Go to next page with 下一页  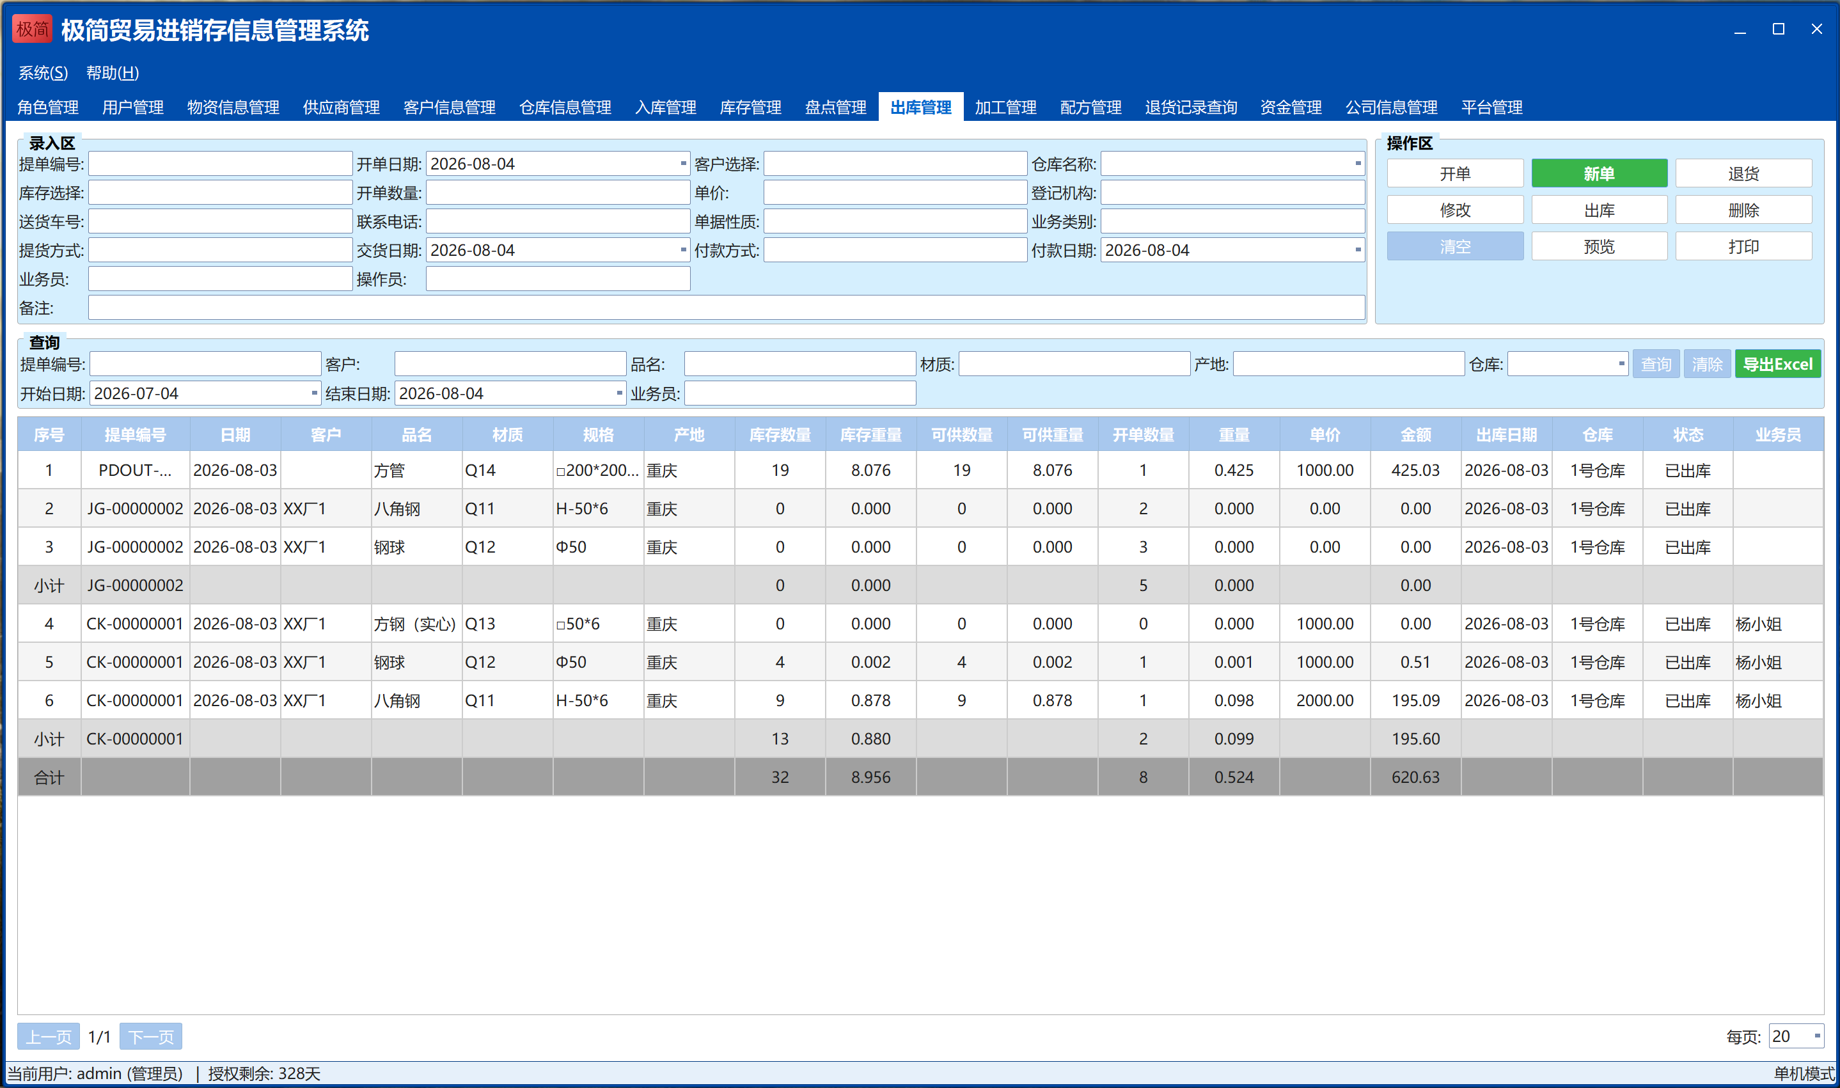(x=151, y=1037)
